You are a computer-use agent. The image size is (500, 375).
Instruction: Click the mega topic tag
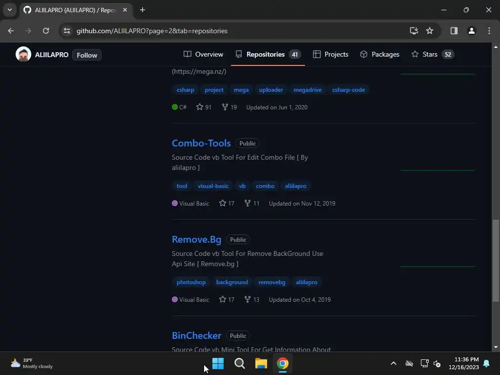click(x=241, y=90)
